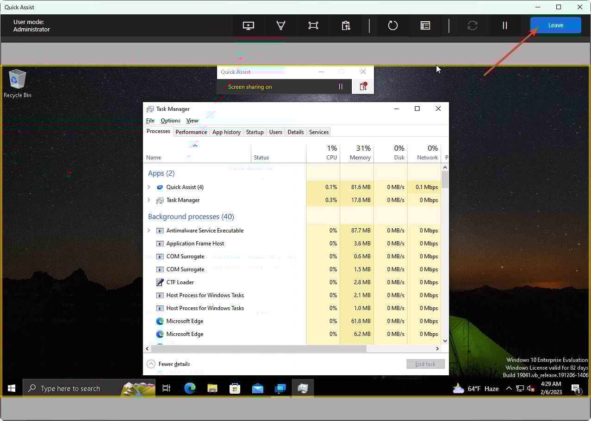Expand Antimalware Service Executable row
Viewport: 591px width, 421px height.
(x=149, y=231)
